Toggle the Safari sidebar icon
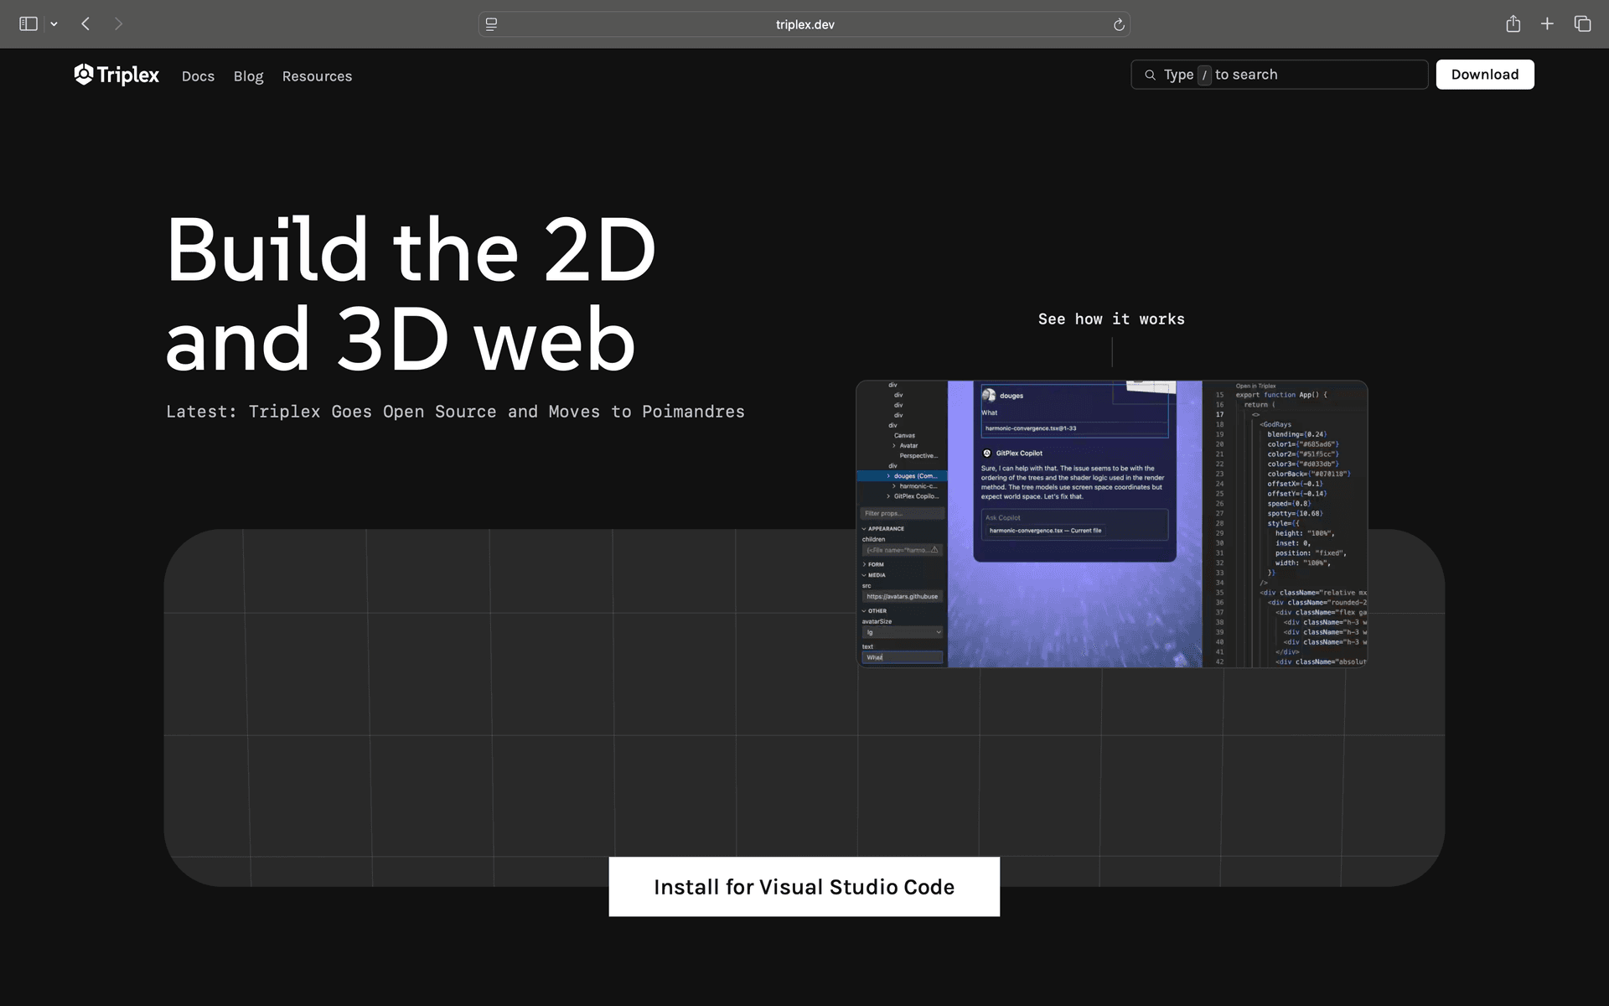The image size is (1609, 1006). tap(28, 24)
